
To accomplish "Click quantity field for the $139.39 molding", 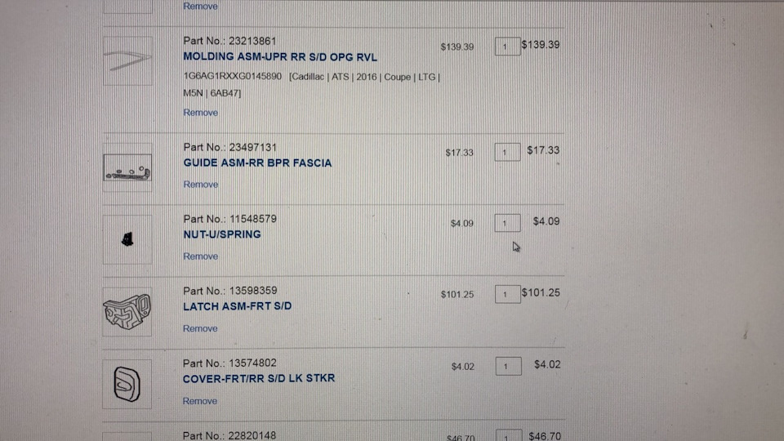I will [507, 47].
